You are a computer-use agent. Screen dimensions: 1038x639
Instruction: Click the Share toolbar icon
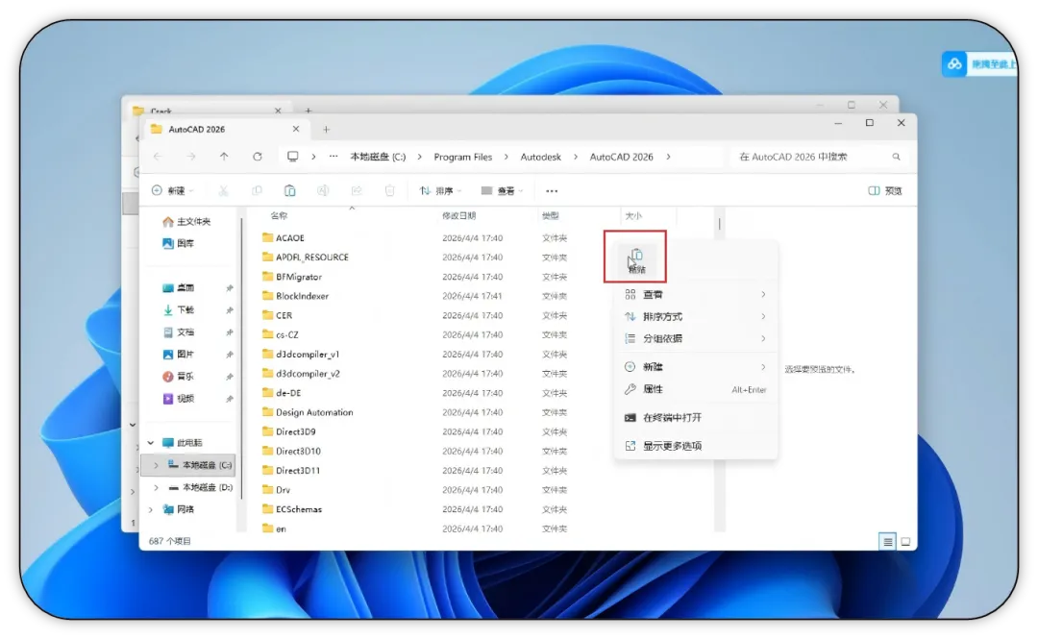pyautogui.click(x=357, y=190)
